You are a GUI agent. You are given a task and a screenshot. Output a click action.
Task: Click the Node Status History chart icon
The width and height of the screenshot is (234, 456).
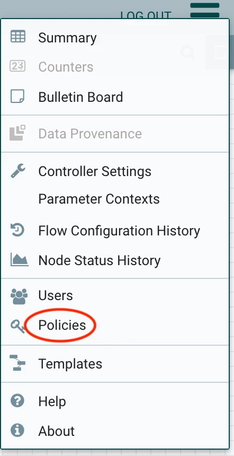19,260
